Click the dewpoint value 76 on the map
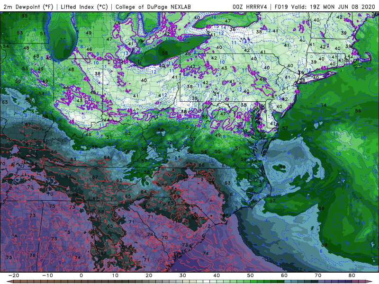 pos(33,255)
